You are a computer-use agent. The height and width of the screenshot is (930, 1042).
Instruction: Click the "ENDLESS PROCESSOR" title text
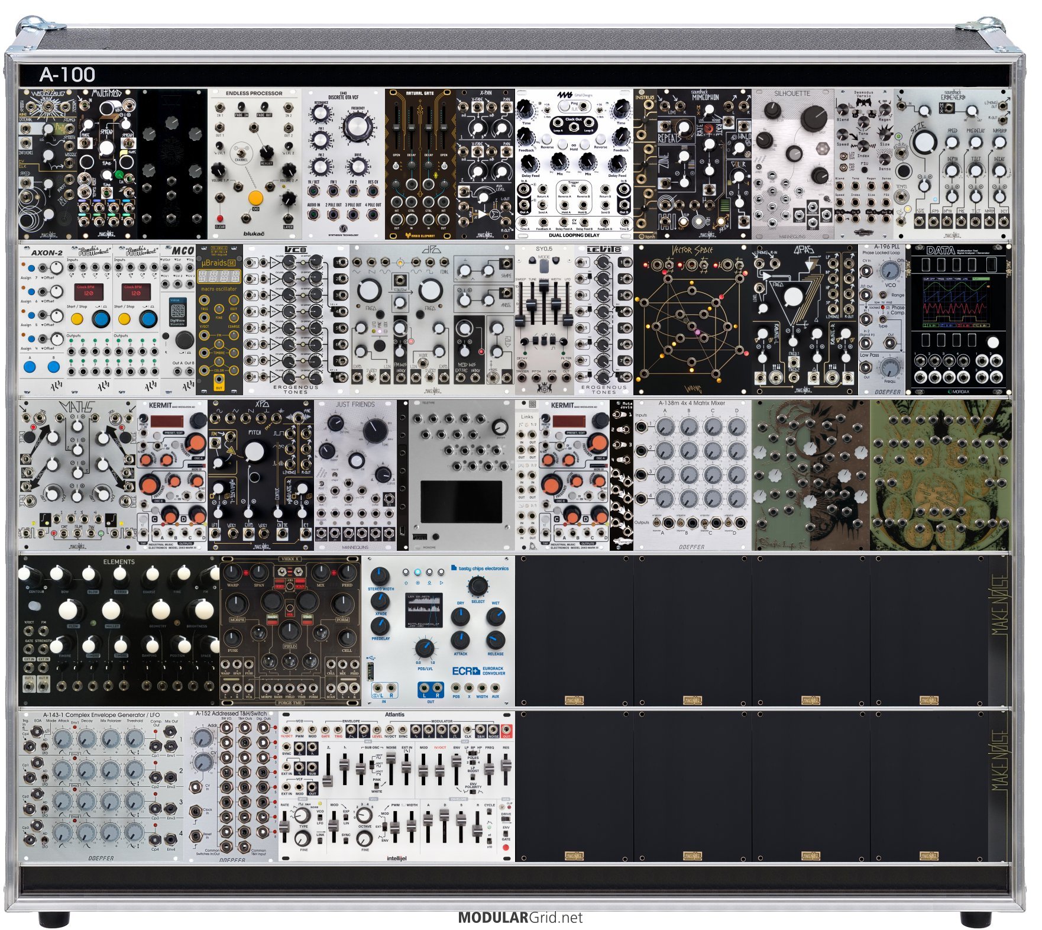pos(254,93)
